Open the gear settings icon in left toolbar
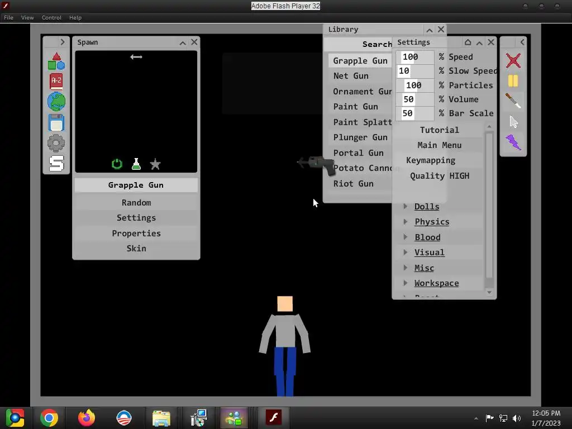Screen dimensions: 572x429 pyautogui.click(x=56, y=142)
